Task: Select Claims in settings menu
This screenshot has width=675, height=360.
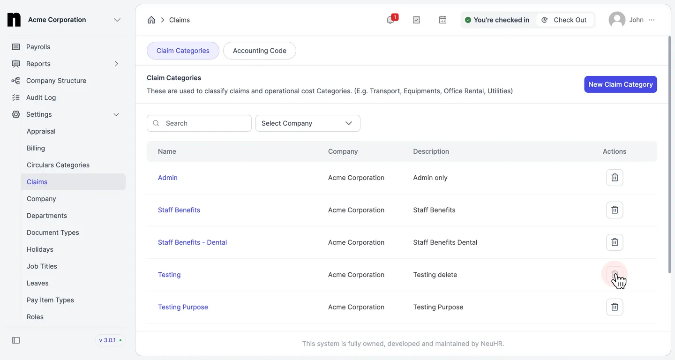Action: 74,182
